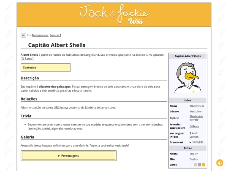This screenshot has height=171, width=228.
Task: Click the white color swatch in Cores
Action: [192, 165]
